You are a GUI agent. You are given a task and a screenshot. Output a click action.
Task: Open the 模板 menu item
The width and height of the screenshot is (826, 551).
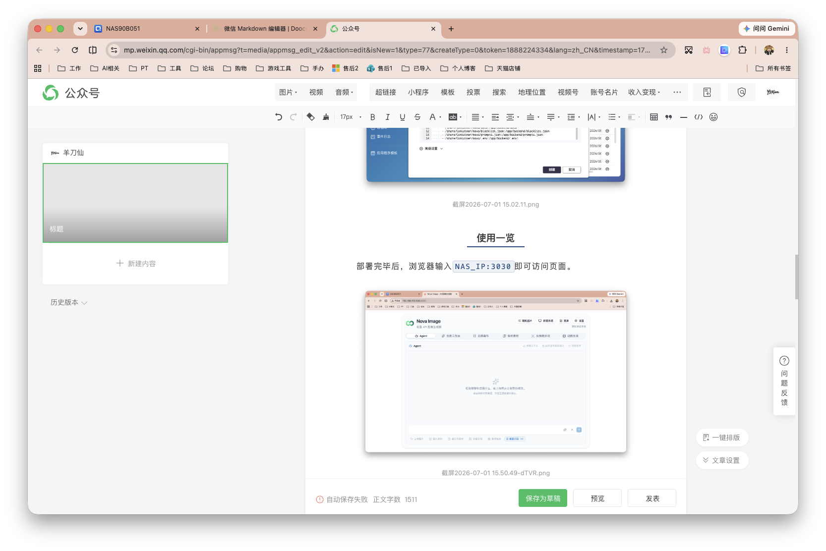tap(448, 92)
